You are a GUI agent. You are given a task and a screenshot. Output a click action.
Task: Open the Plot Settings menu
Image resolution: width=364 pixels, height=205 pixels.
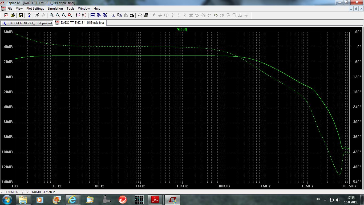pos(35,9)
